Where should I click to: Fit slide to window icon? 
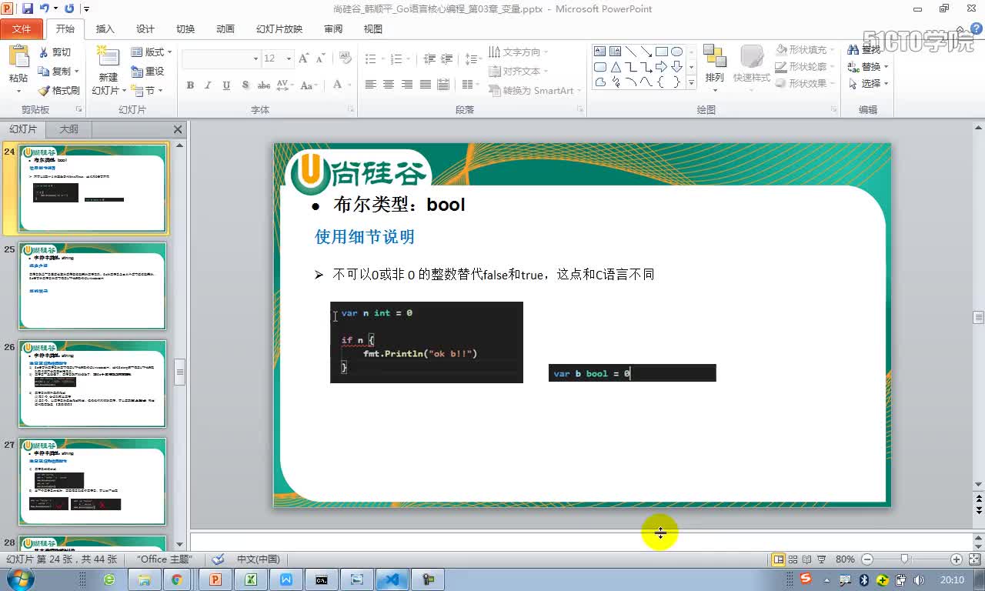(x=973, y=559)
